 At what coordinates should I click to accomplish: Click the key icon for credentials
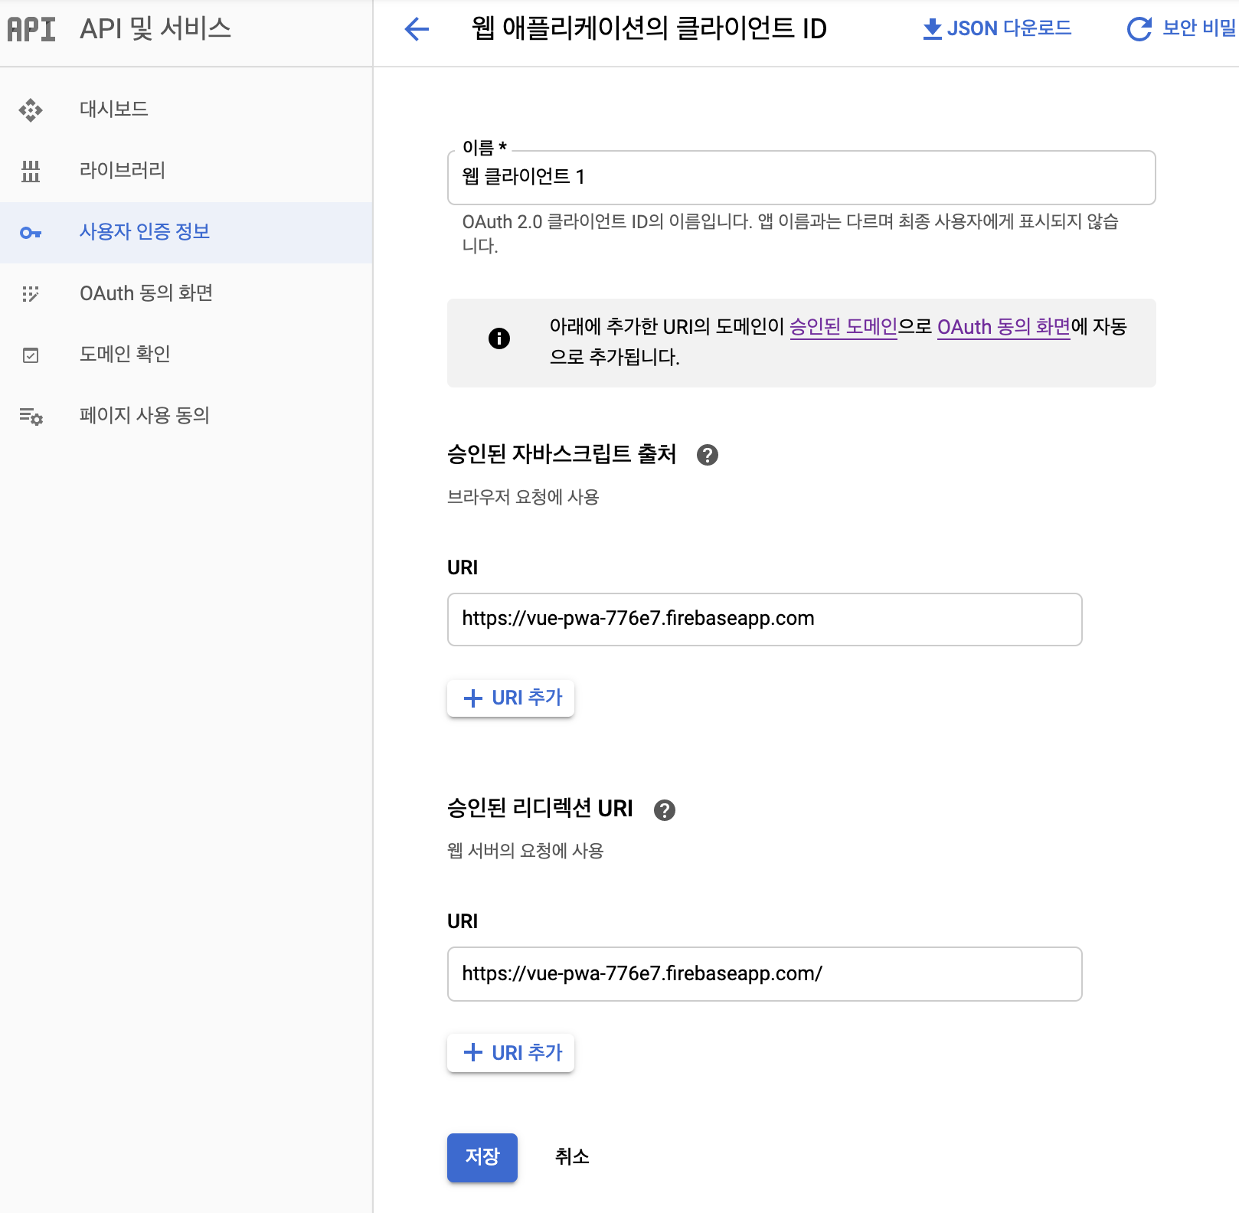31,233
